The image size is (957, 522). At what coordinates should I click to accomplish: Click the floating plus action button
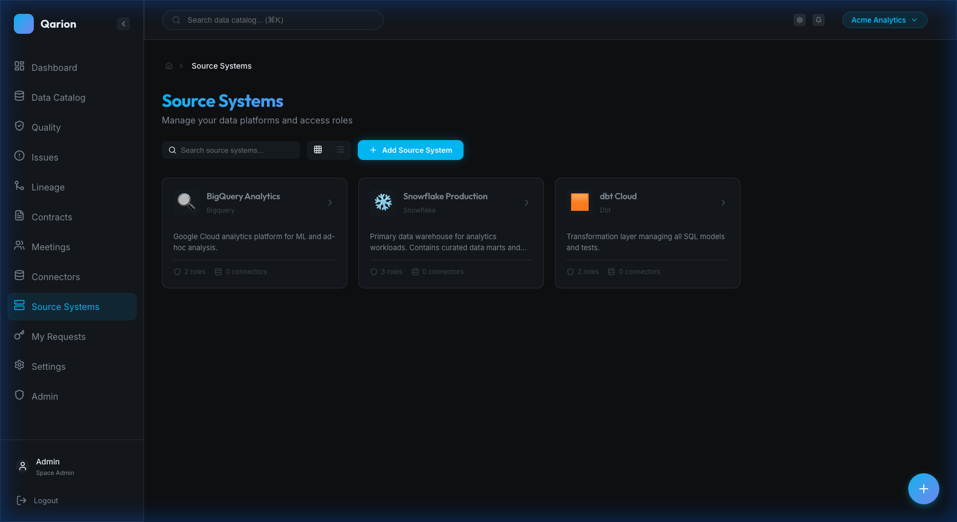click(x=923, y=489)
